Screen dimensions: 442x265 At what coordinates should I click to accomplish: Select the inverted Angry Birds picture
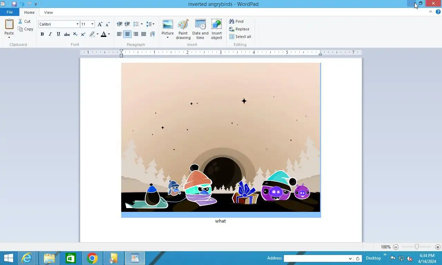click(221, 137)
